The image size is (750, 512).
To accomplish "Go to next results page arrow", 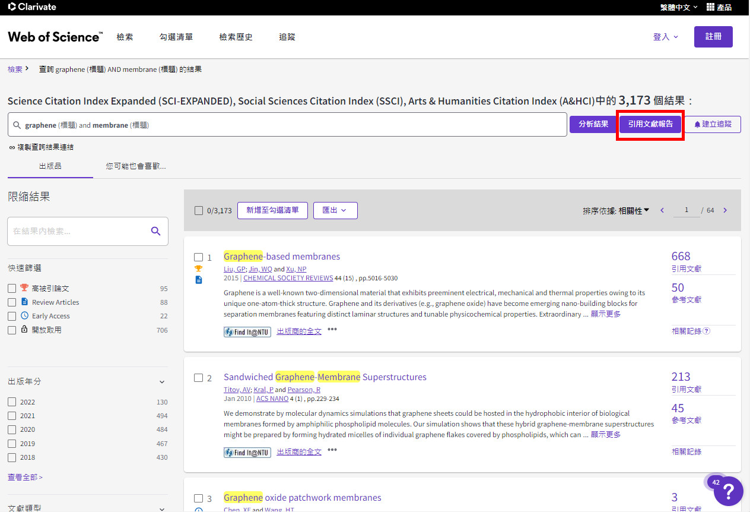I will [x=725, y=210].
